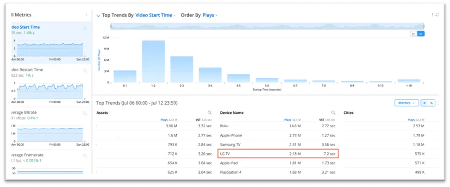The image size is (450, 187).
Task: Open the Device Name search icon
Action: pyautogui.click(x=333, y=113)
